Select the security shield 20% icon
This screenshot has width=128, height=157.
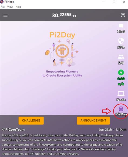tap(121, 41)
